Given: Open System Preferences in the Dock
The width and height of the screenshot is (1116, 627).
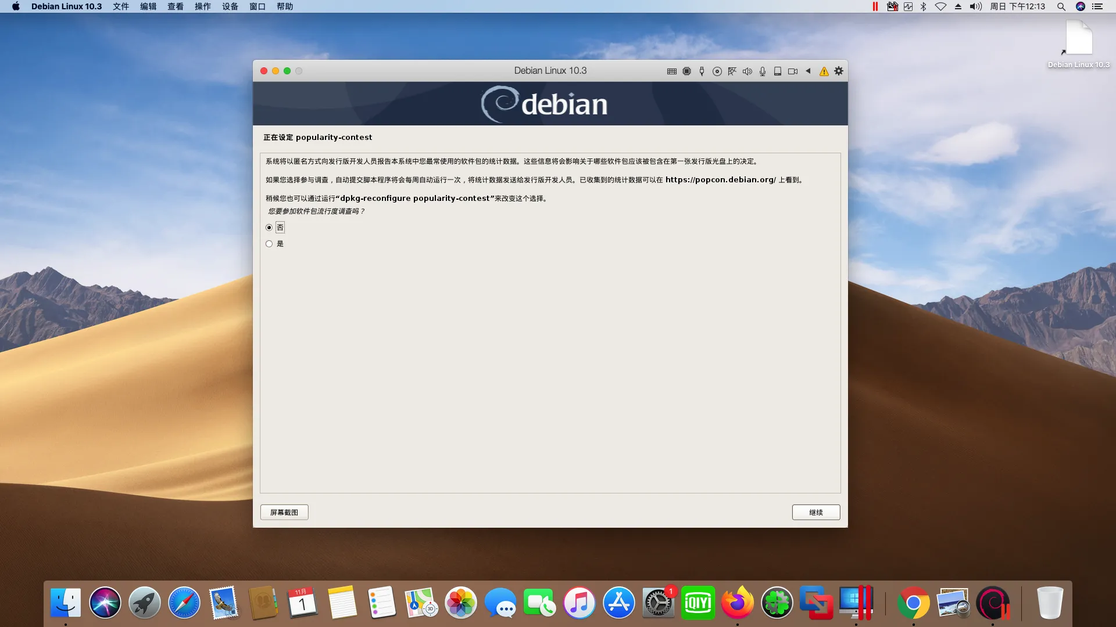Looking at the screenshot, I should [x=659, y=603].
